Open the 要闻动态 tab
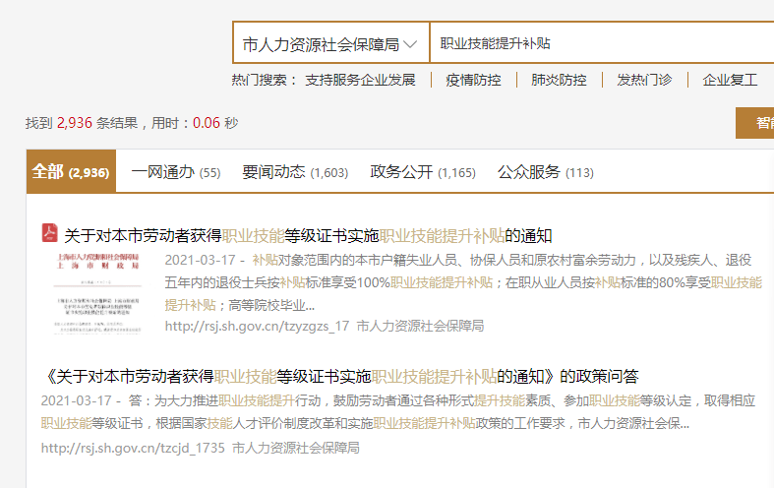The width and height of the screenshot is (774, 488). pyautogui.click(x=295, y=172)
